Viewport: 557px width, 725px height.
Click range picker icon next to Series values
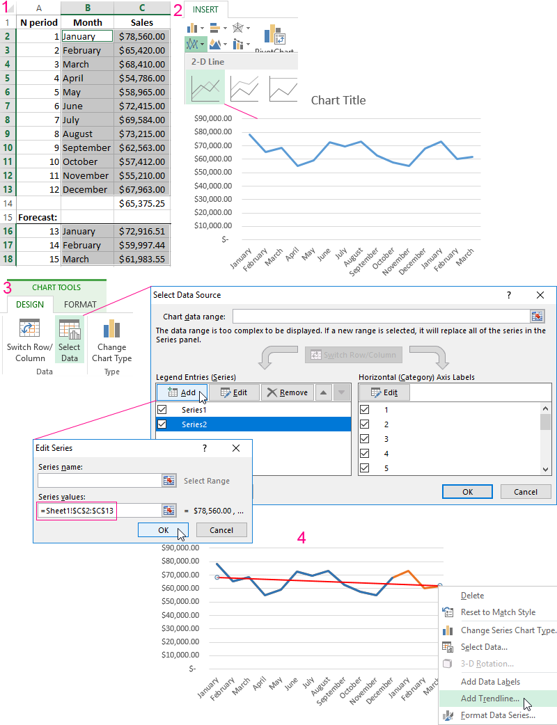click(169, 511)
